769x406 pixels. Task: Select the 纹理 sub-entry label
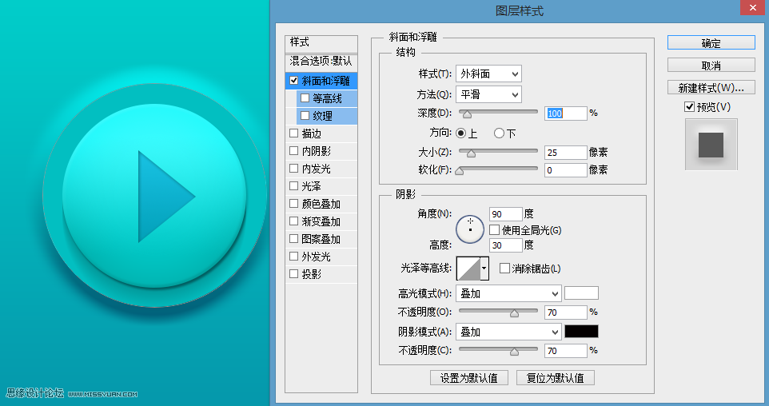[322, 116]
